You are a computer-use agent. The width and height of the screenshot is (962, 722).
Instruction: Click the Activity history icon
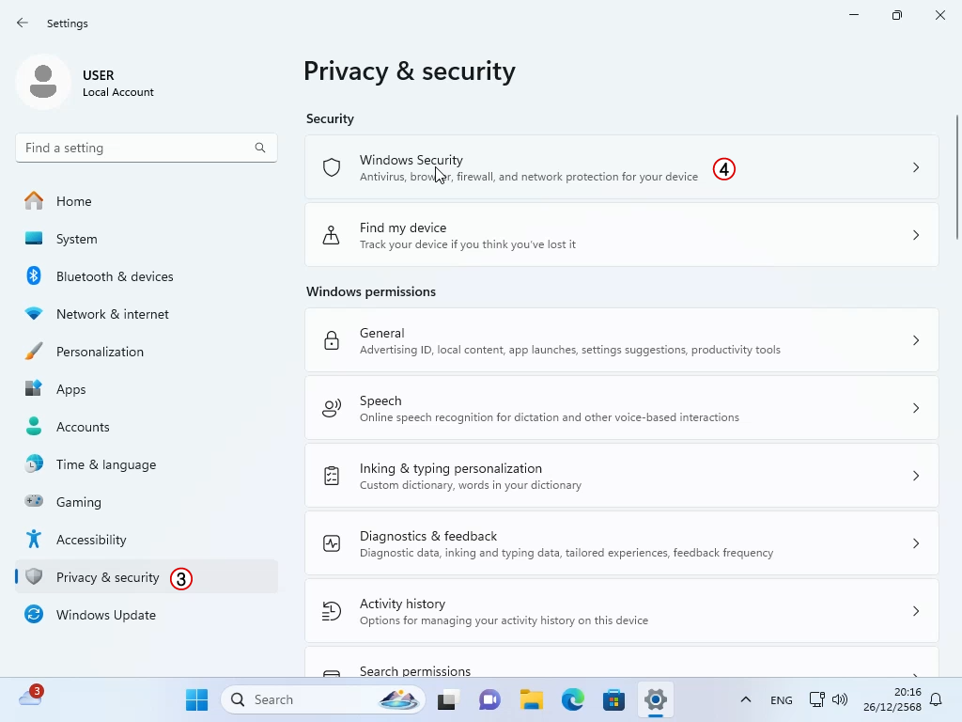[332, 611]
